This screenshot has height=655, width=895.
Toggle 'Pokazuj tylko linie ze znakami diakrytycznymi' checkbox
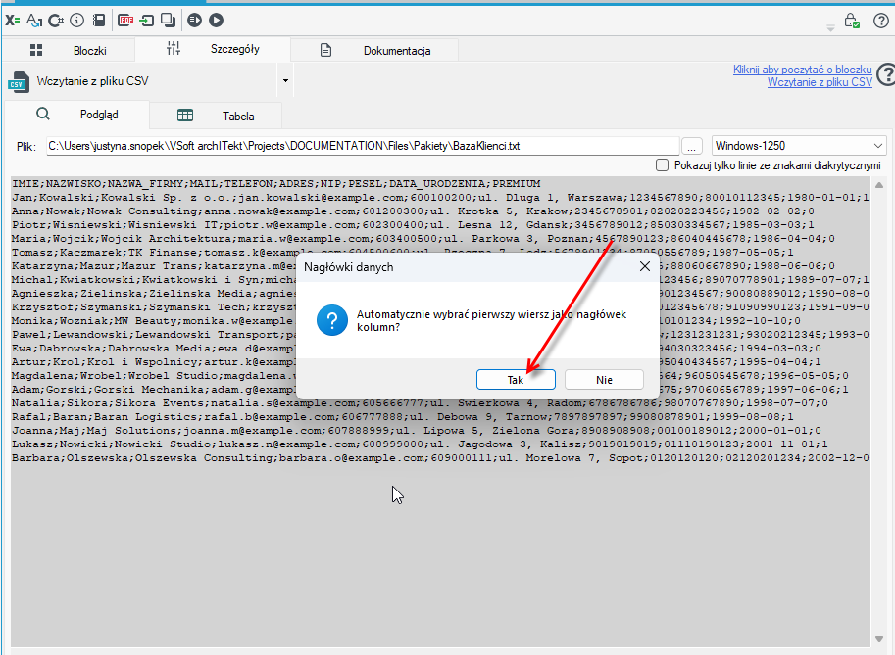click(x=662, y=165)
